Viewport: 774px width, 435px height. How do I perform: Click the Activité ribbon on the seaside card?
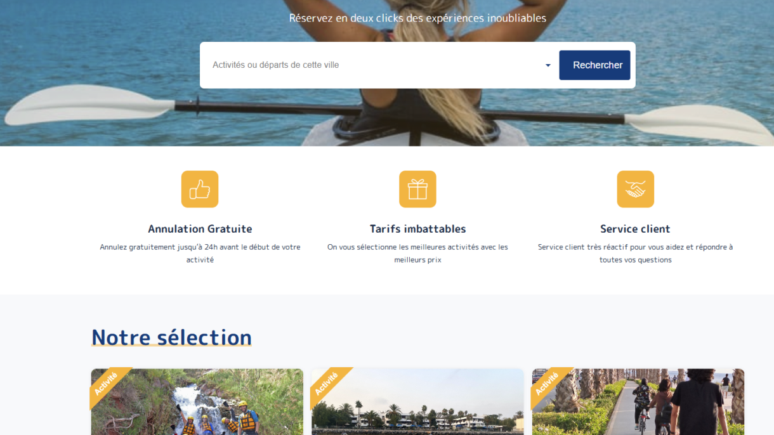coord(327,384)
